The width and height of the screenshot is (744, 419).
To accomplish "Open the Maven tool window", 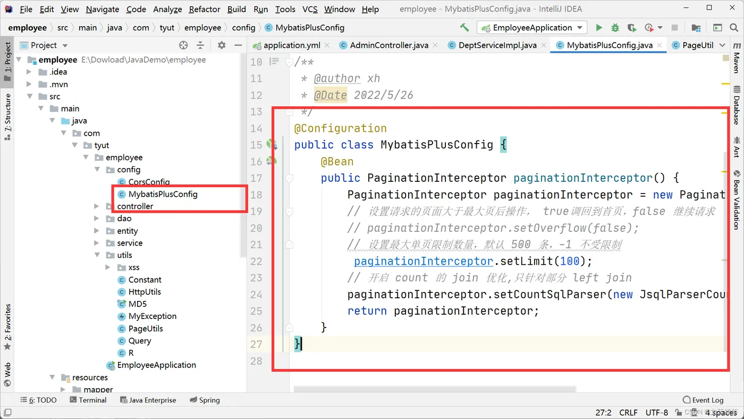I will [x=737, y=57].
